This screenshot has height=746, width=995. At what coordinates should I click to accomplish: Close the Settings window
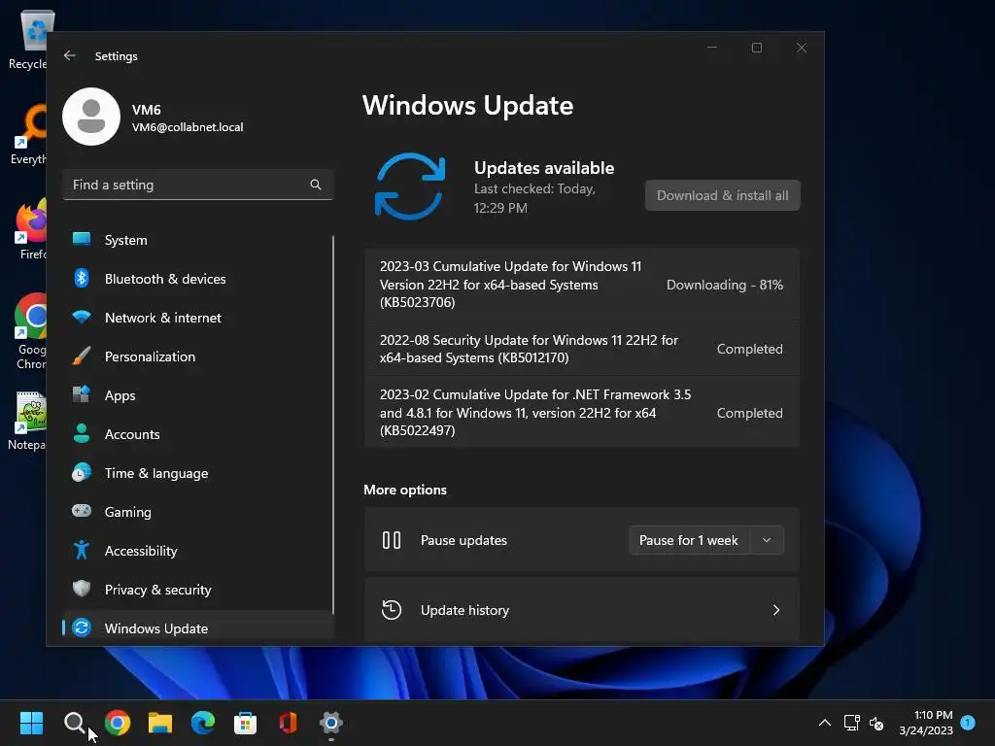tap(802, 48)
